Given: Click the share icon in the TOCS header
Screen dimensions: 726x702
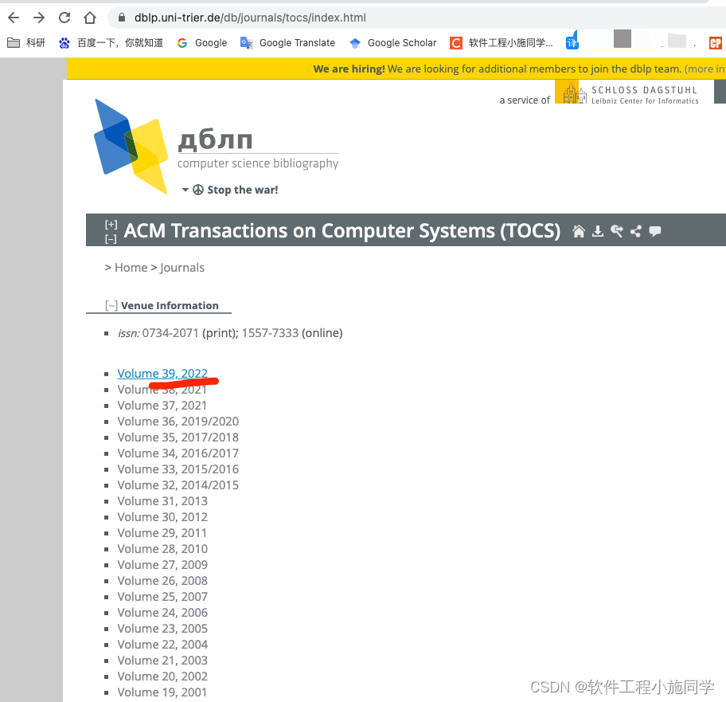Looking at the screenshot, I should click(636, 231).
